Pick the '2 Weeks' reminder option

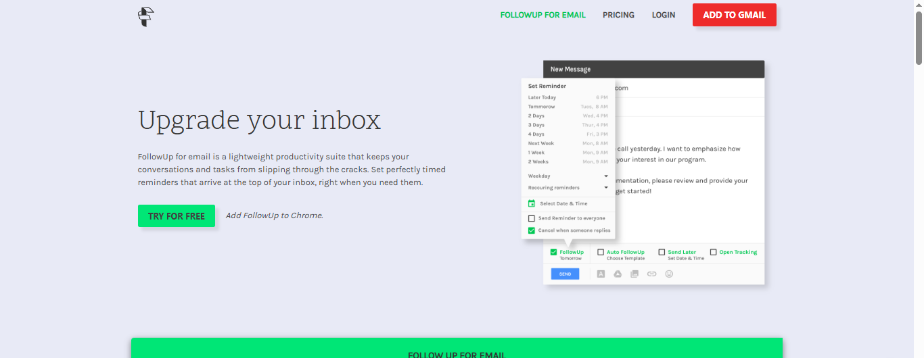tap(568, 161)
